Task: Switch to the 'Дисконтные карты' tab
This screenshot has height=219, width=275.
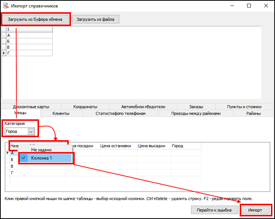Action: pyautogui.click(x=31, y=107)
